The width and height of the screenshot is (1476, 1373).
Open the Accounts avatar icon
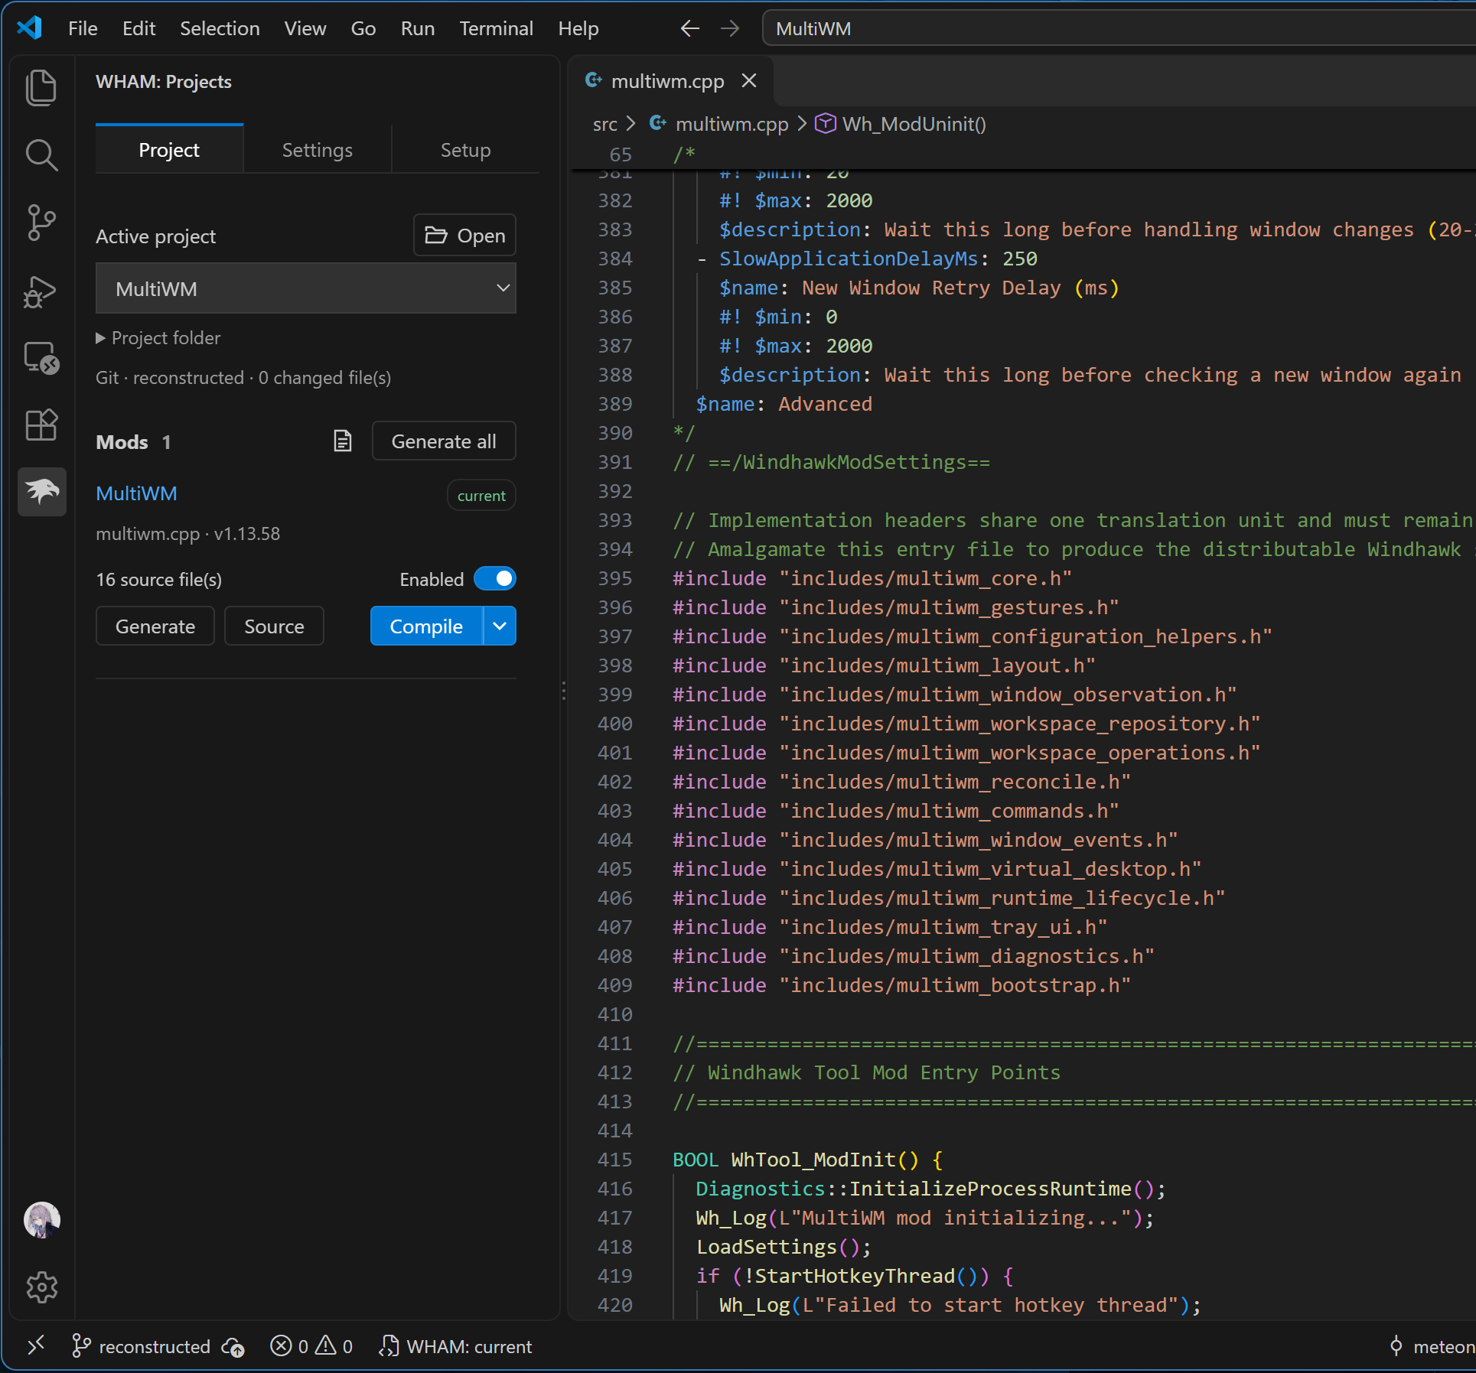(41, 1220)
